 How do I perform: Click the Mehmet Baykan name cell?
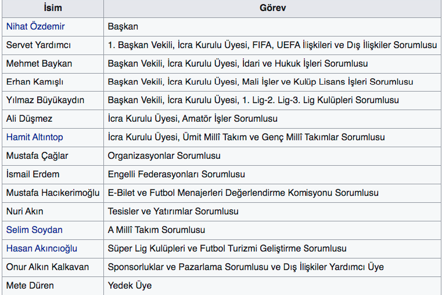tap(39, 64)
